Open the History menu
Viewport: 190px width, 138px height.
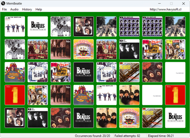click(x=27, y=9)
